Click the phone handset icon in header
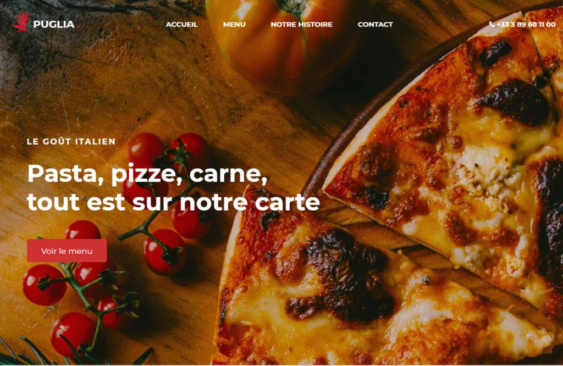 tap(492, 24)
